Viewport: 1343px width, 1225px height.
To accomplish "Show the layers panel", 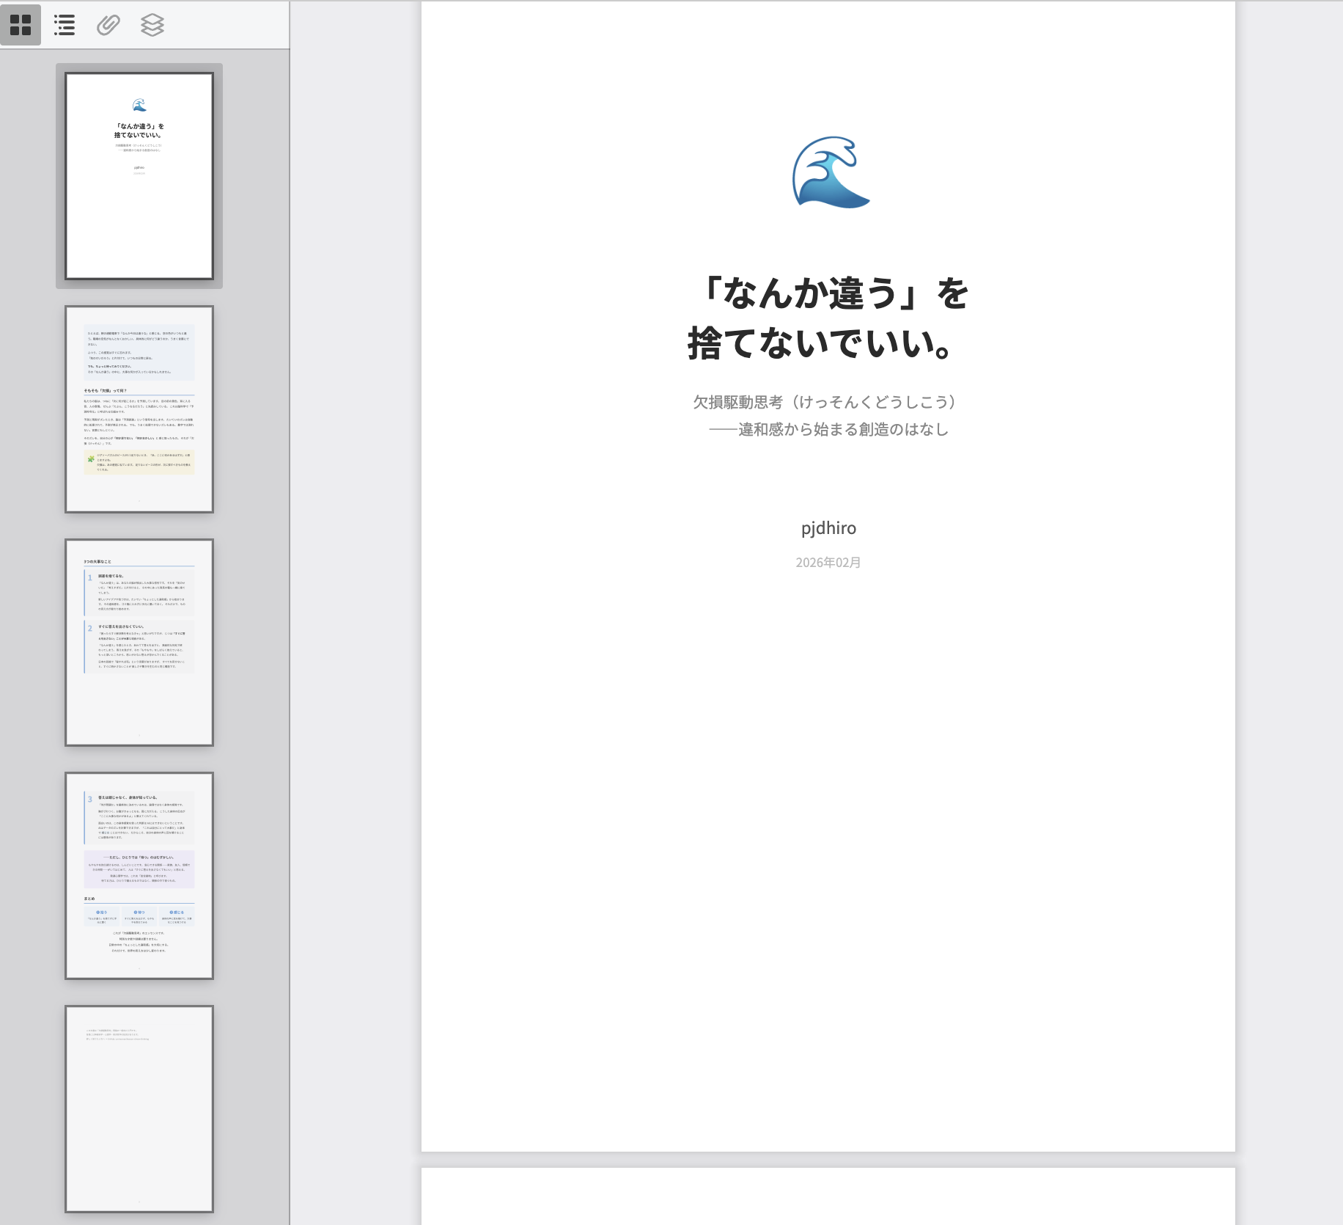I will pos(152,25).
